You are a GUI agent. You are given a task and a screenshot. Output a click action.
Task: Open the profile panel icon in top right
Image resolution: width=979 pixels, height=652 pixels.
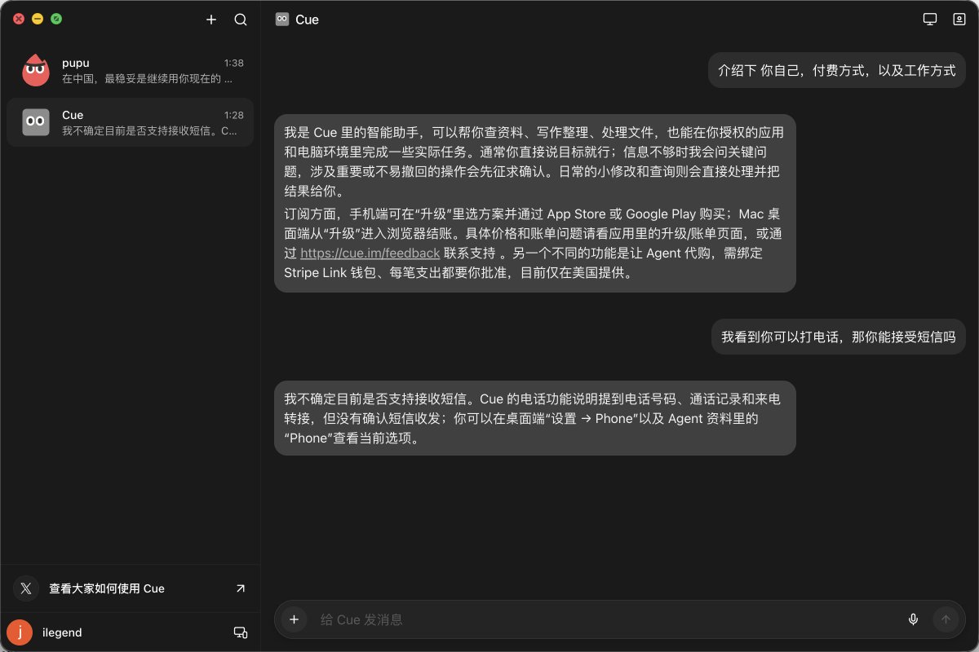click(x=959, y=20)
